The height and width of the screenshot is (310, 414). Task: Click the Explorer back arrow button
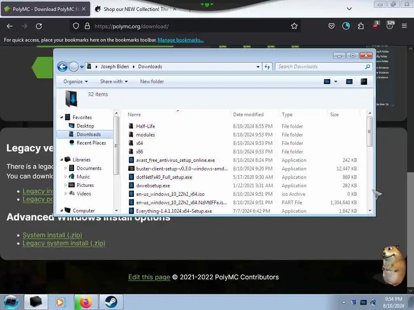[x=62, y=67]
